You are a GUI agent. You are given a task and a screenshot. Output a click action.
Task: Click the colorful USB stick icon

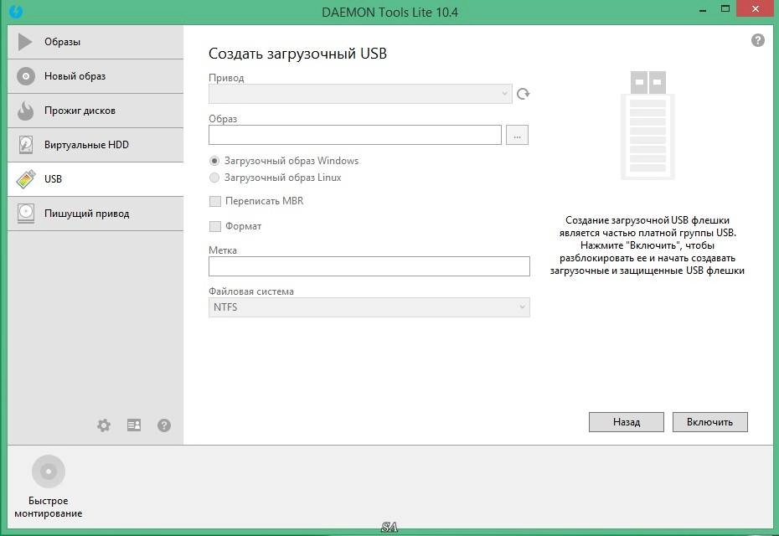(x=25, y=179)
